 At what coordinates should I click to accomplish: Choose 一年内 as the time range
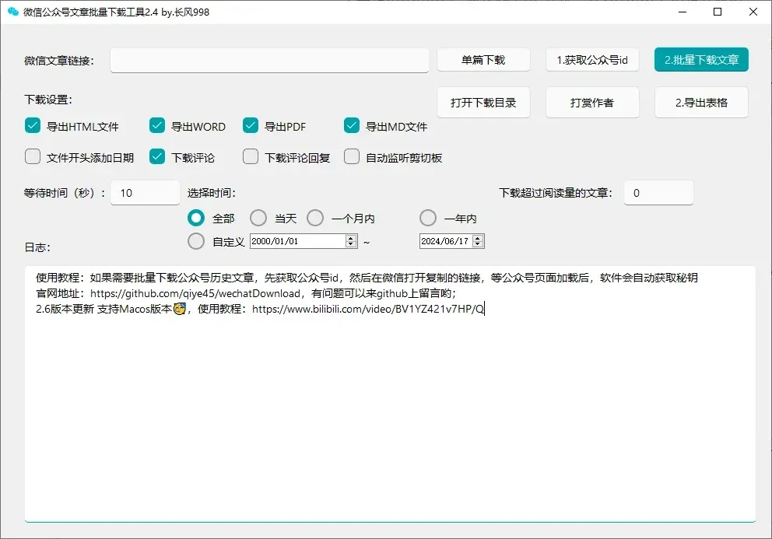click(x=427, y=218)
